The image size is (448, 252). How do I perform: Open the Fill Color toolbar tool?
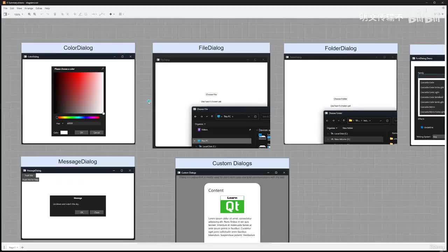[x=75, y=14]
